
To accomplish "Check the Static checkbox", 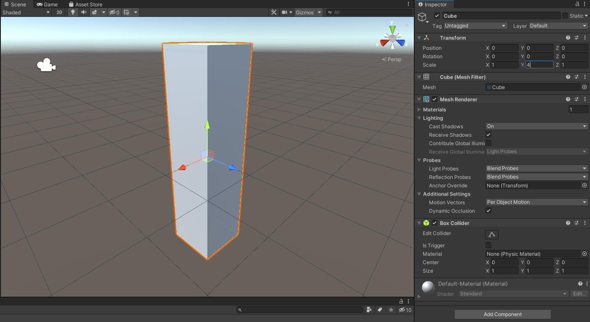I will 565,16.
